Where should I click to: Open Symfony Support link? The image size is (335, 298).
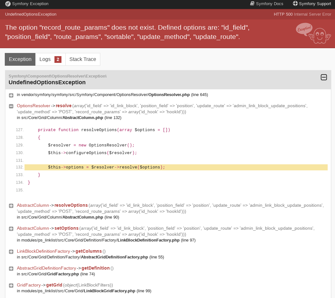[312, 4]
